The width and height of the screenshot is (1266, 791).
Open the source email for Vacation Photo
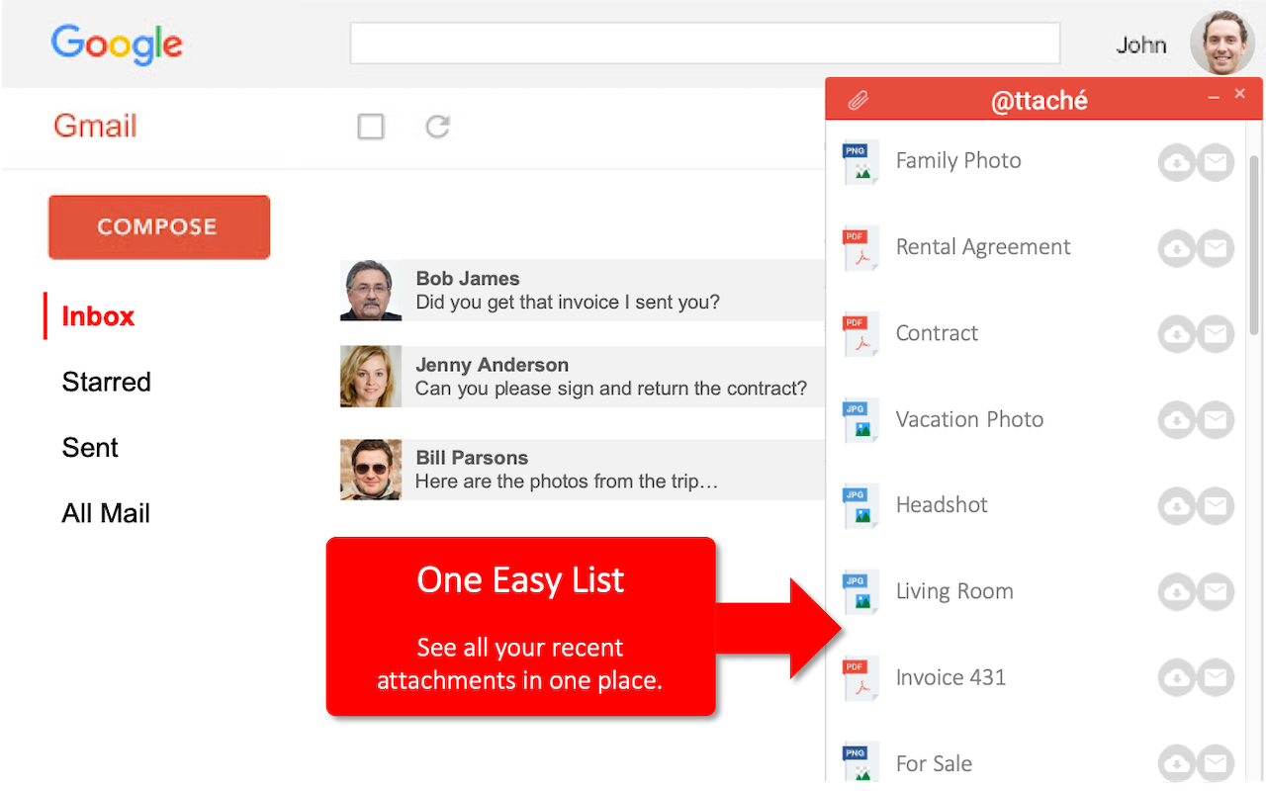pyautogui.click(x=1216, y=419)
